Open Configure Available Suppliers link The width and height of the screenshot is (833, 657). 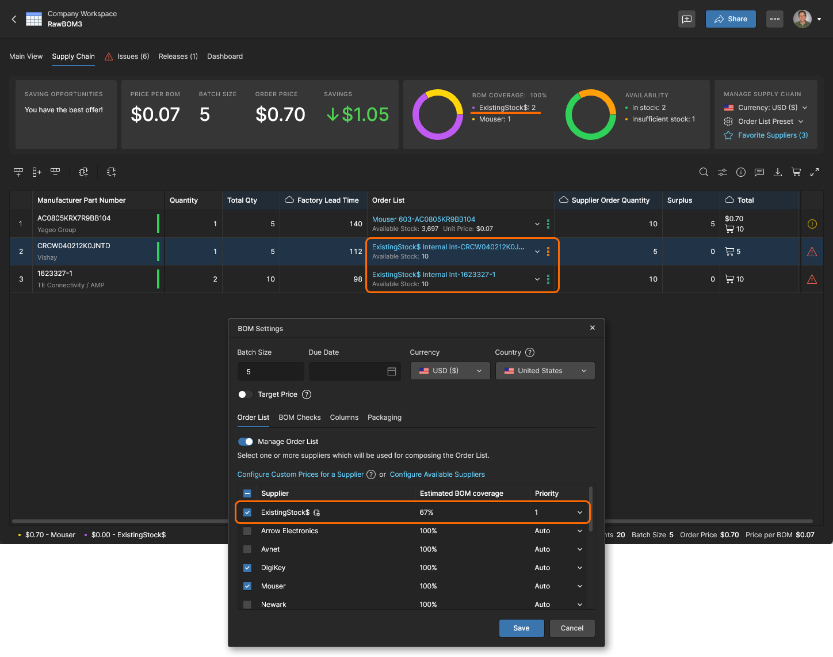(x=437, y=474)
